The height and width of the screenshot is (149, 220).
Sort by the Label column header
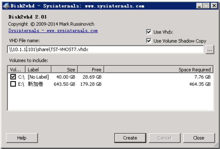click(x=38, y=69)
